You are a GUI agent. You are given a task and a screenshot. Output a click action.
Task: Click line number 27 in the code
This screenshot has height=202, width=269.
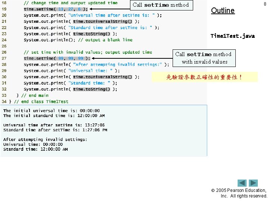pos(4,58)
